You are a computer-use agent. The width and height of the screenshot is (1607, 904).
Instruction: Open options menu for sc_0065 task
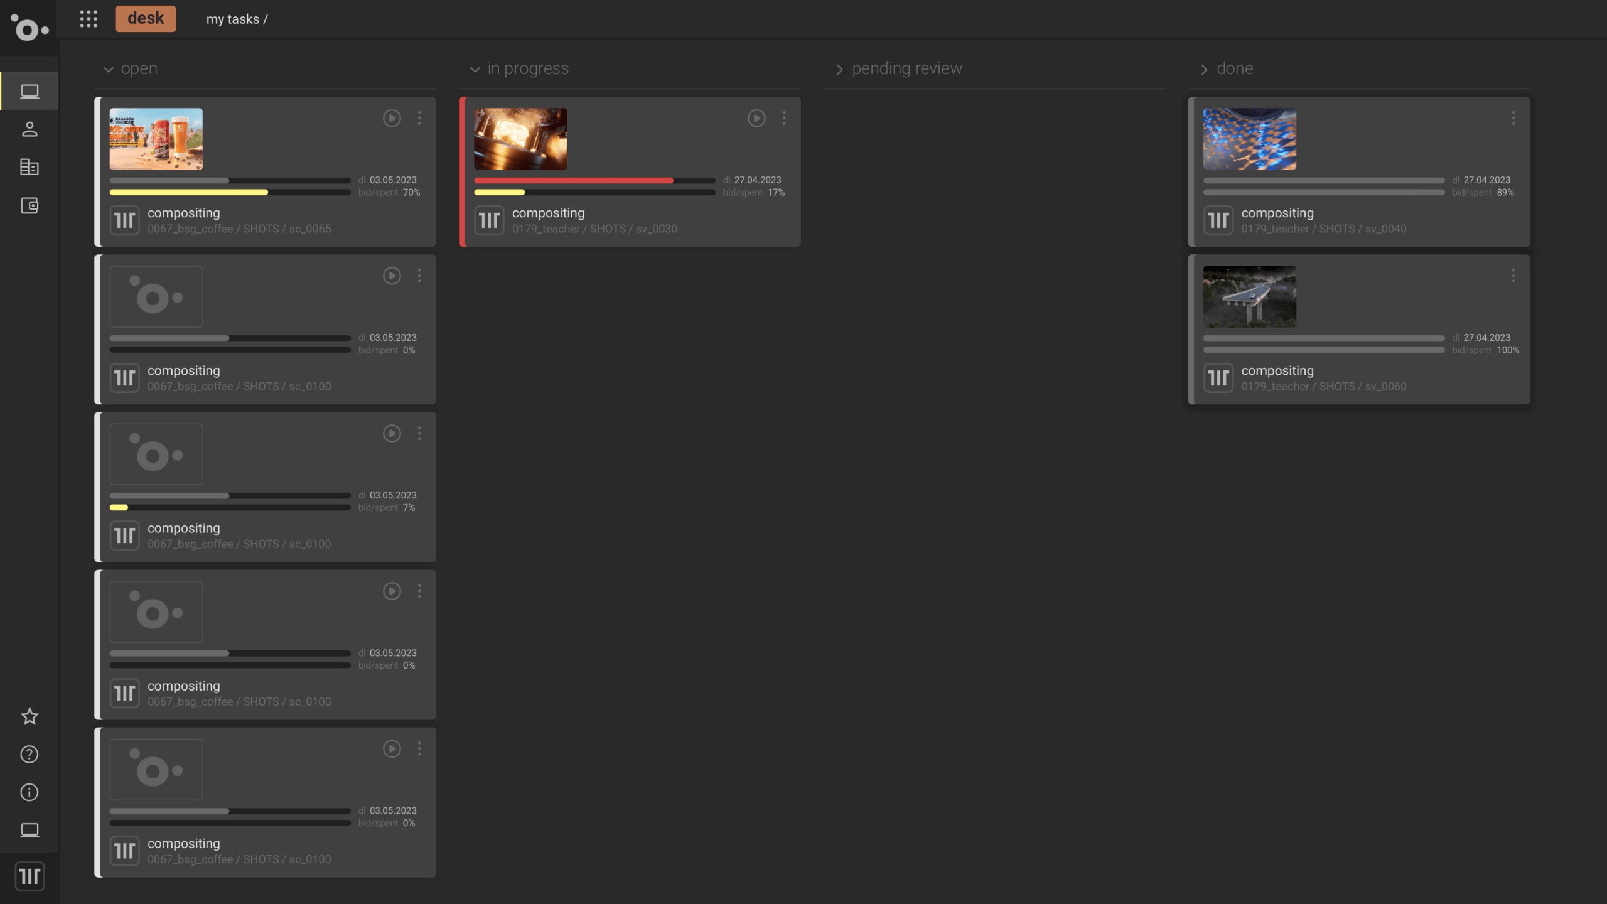tap(419, 118)
